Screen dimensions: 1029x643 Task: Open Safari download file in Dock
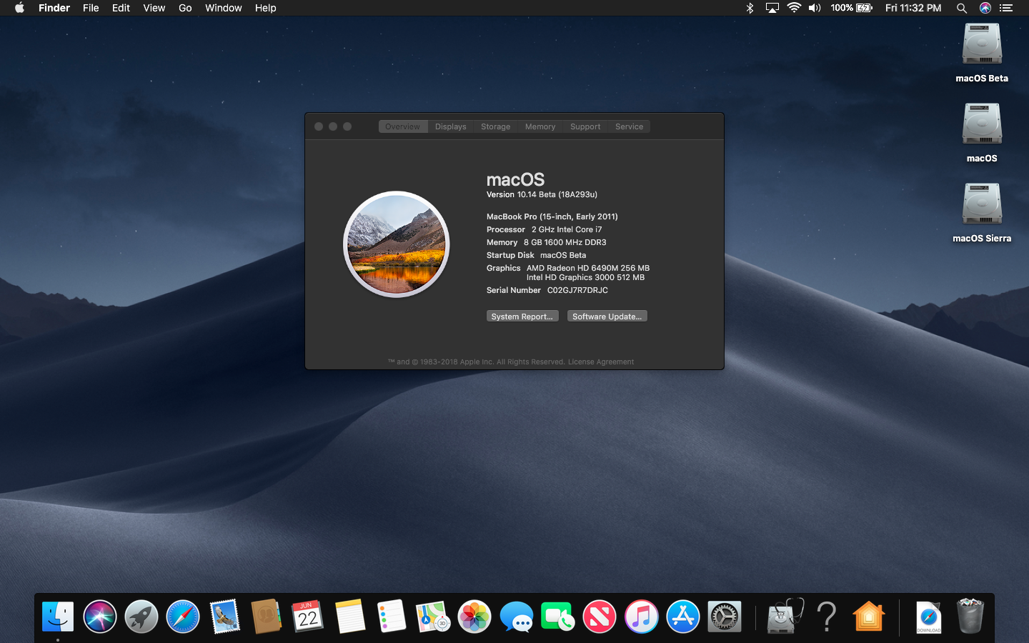coord(928,617)
